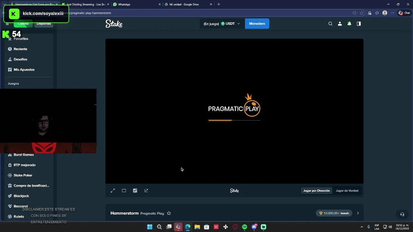413x232 pixels.
Task: Toggle the chat side panel icon
Action: point(358,24)
